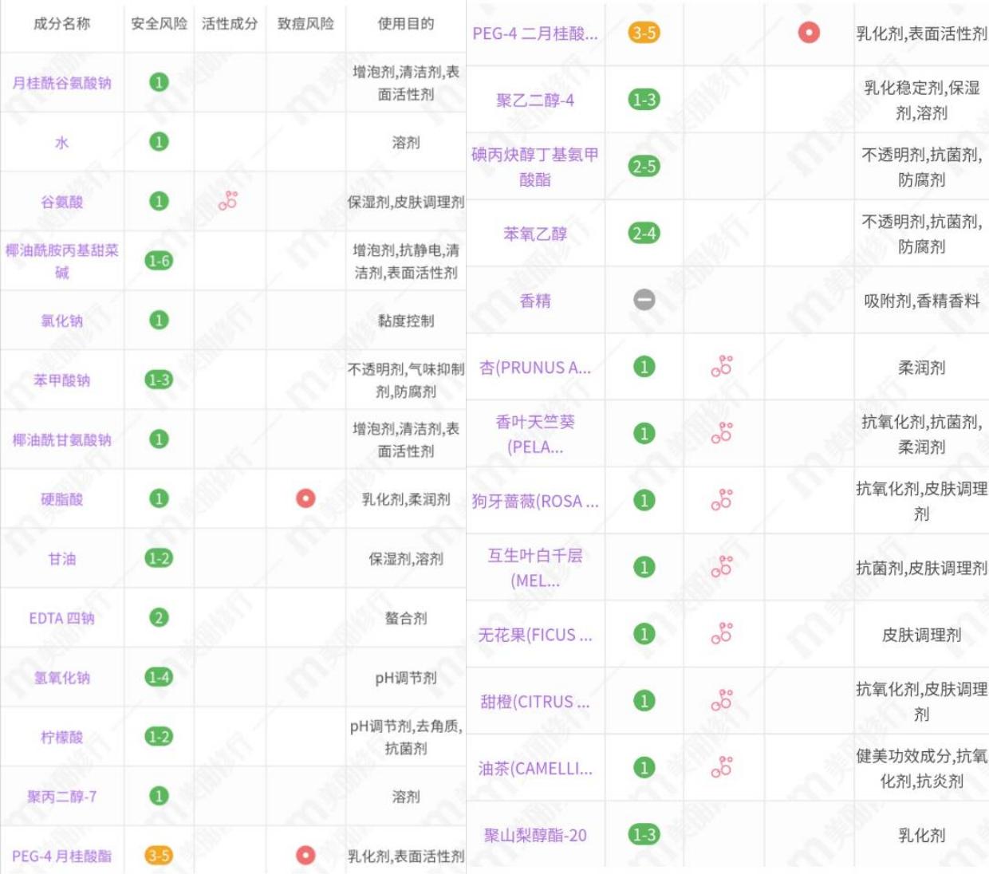
Task: Open the ingredient page for 聚山梨醇酯-20
Action: [534, 834]
